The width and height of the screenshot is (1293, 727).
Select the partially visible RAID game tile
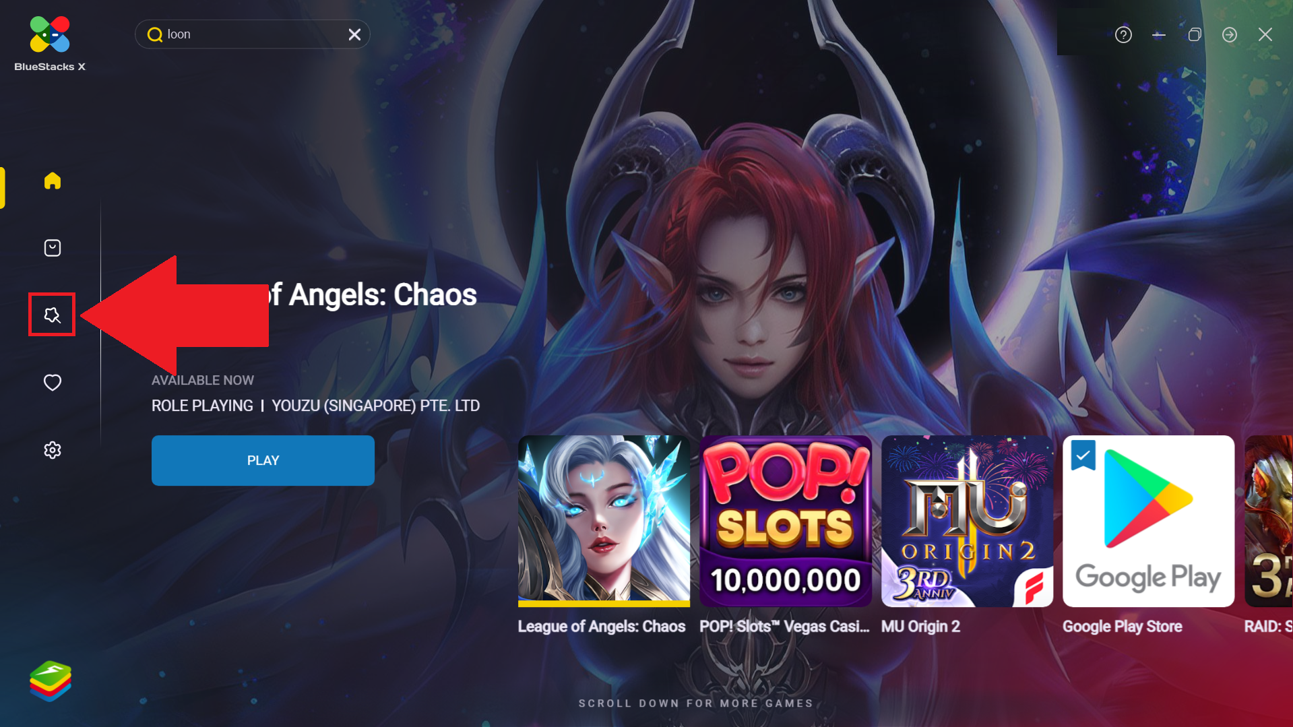[x=1269, y=521]
